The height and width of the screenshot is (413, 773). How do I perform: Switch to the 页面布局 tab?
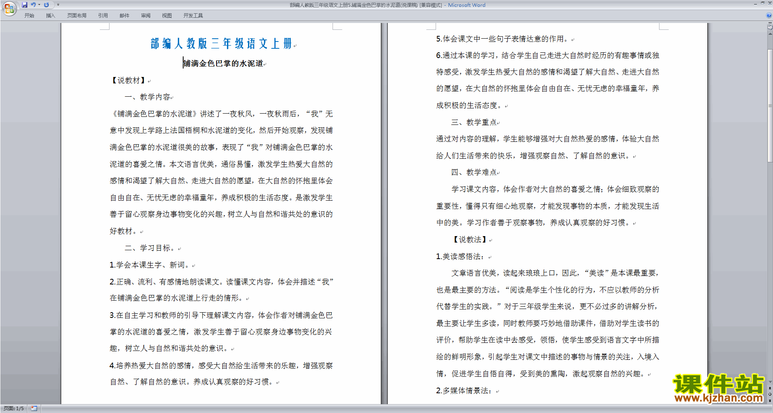77,15
